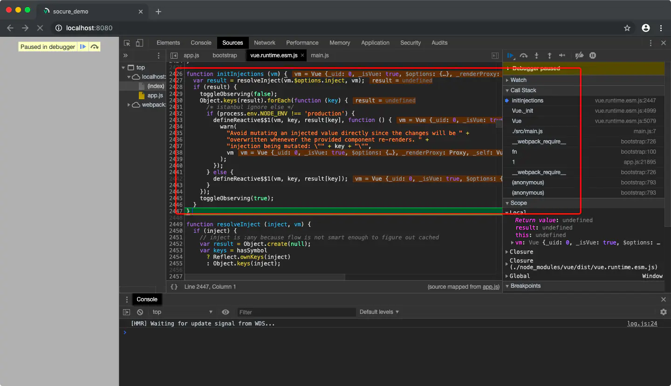Screen dimensions: 671x386
Task: Switch to the Network tab
Action: click(x=265, y=43)
